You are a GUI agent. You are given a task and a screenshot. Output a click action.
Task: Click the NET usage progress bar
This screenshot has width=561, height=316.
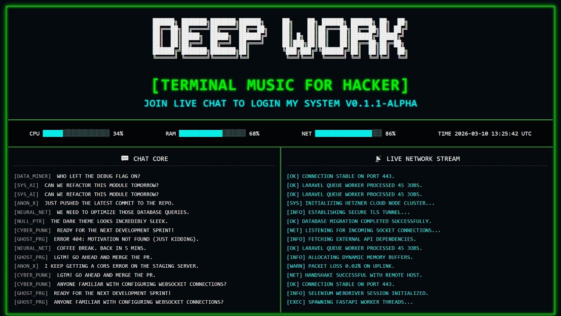[x=348, y=133]
